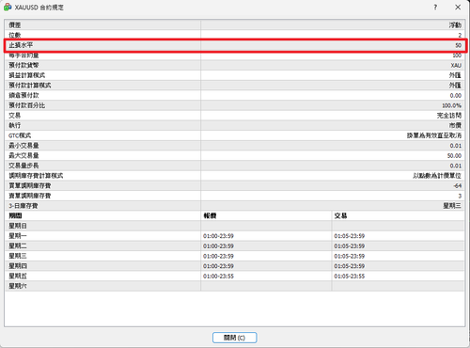
Task: Select the 3-日庫存費 row label
Action: tap(23, 206)
